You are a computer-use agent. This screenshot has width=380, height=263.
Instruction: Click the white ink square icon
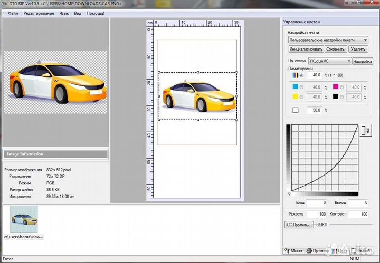click(295, 110)
